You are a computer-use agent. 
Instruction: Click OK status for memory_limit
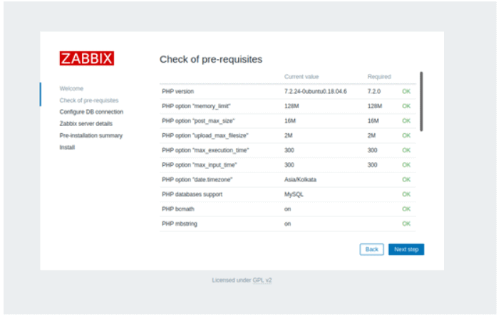406,106
